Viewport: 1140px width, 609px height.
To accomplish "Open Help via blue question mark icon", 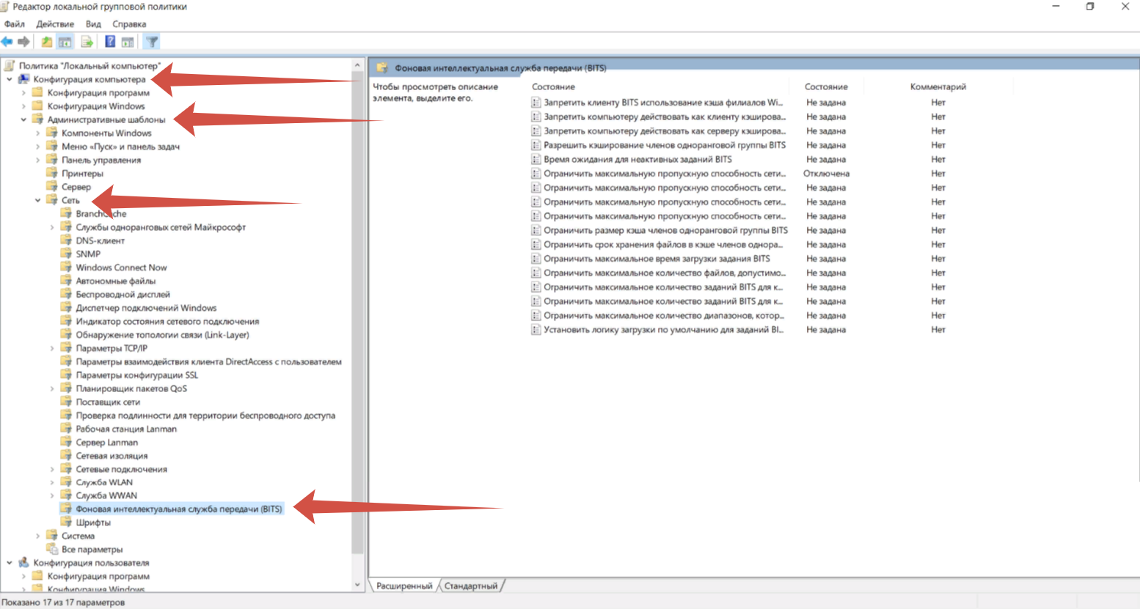I will pos(109,42).
